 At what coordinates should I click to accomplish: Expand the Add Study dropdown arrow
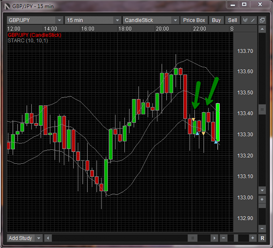pyautogui.click(x=38, y=238)
